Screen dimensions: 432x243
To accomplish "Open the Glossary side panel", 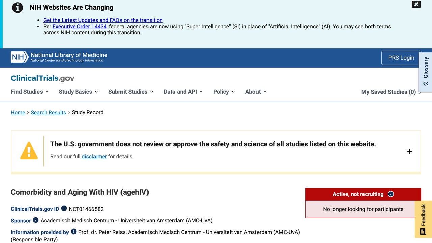I will coord(426,72).
